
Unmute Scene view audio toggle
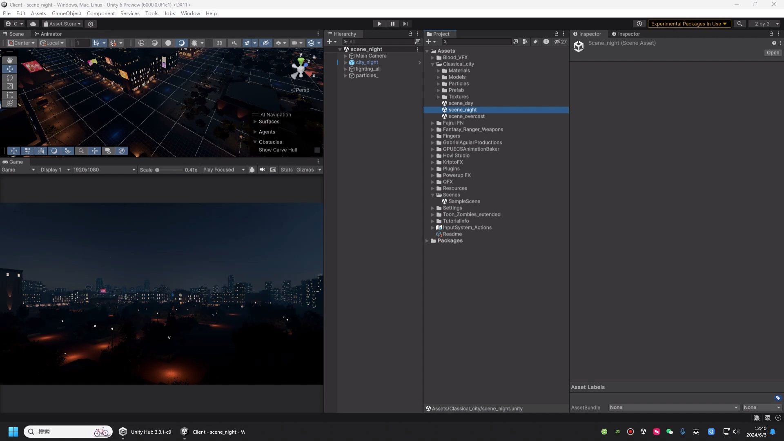coord(235,42)
